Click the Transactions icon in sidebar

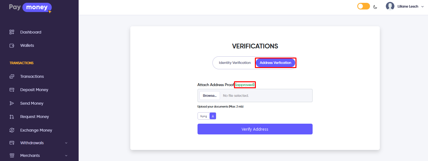click(12, 77)
